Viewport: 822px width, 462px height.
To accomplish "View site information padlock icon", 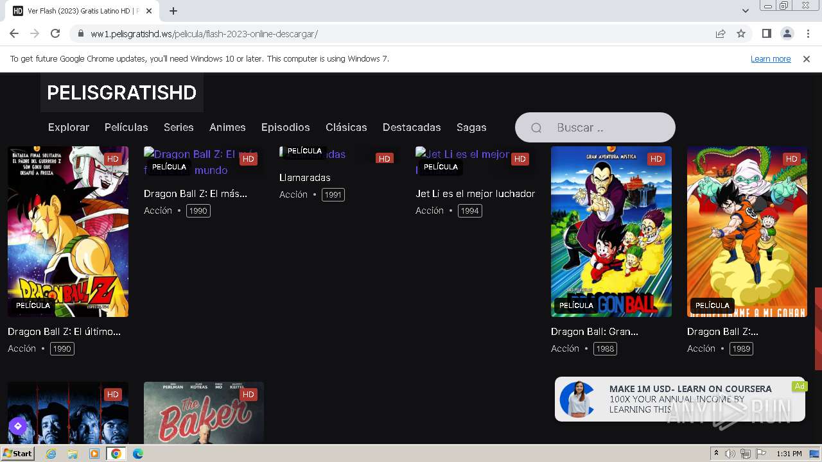I will coord(80,33).
